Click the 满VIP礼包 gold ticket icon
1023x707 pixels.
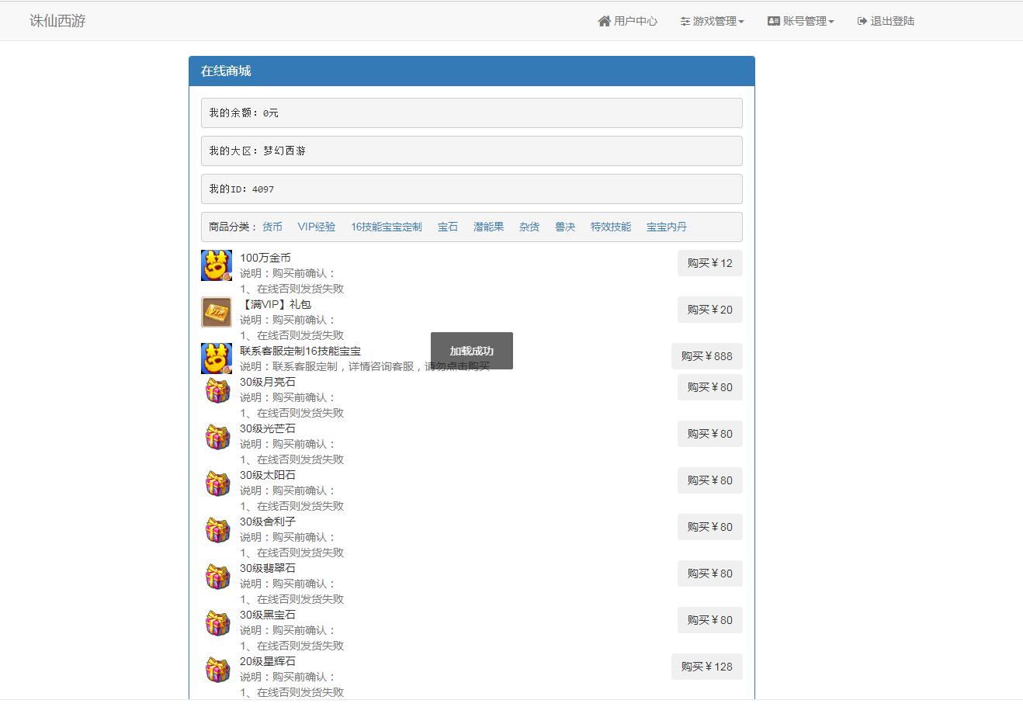(x=217, y=312)
